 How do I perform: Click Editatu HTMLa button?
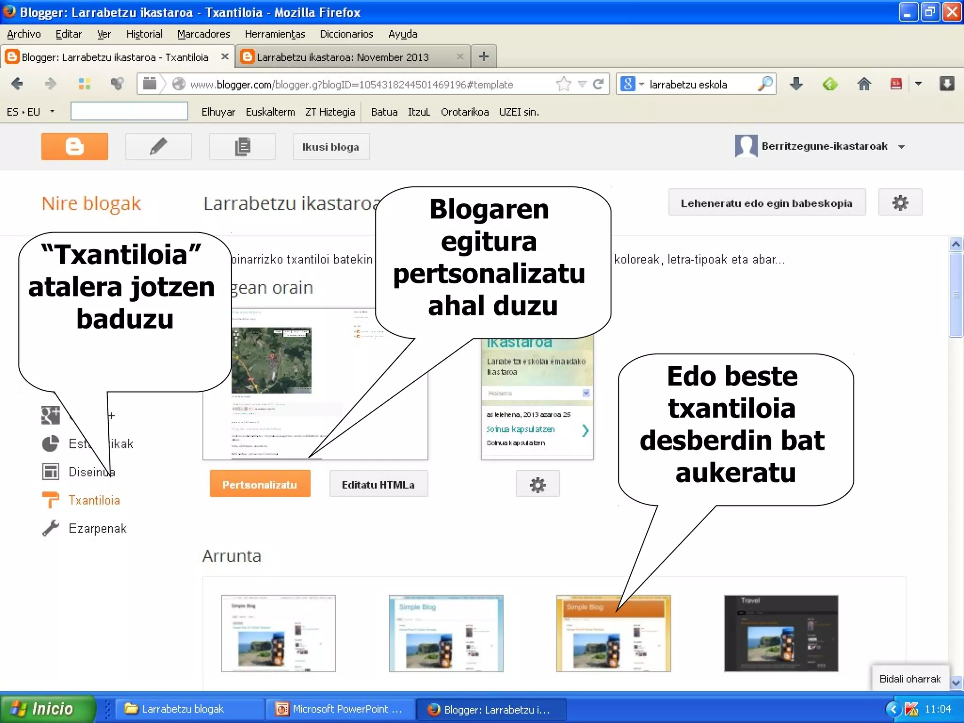coord(378,484)
